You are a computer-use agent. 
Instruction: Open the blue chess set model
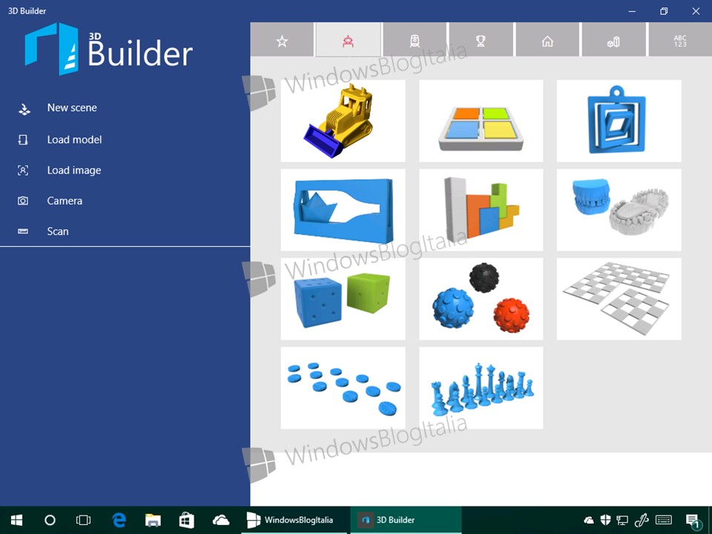tap(481, 388)
